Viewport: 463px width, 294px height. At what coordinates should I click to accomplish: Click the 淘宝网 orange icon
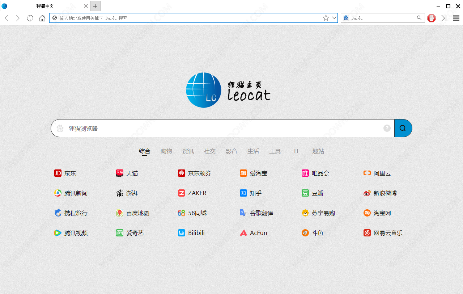coord(367,213)
